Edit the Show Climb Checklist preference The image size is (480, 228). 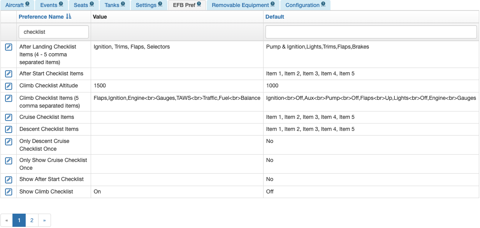tap(9, 191)
